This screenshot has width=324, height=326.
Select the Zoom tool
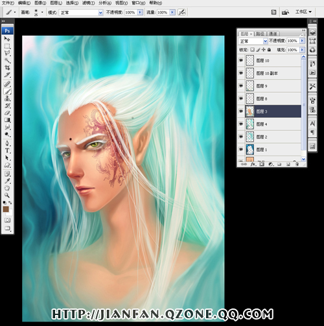tap(7, 195)
